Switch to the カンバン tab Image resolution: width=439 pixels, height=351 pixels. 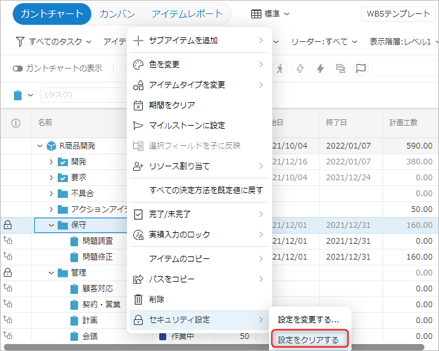pyautogui.click(x=117, y=13)
